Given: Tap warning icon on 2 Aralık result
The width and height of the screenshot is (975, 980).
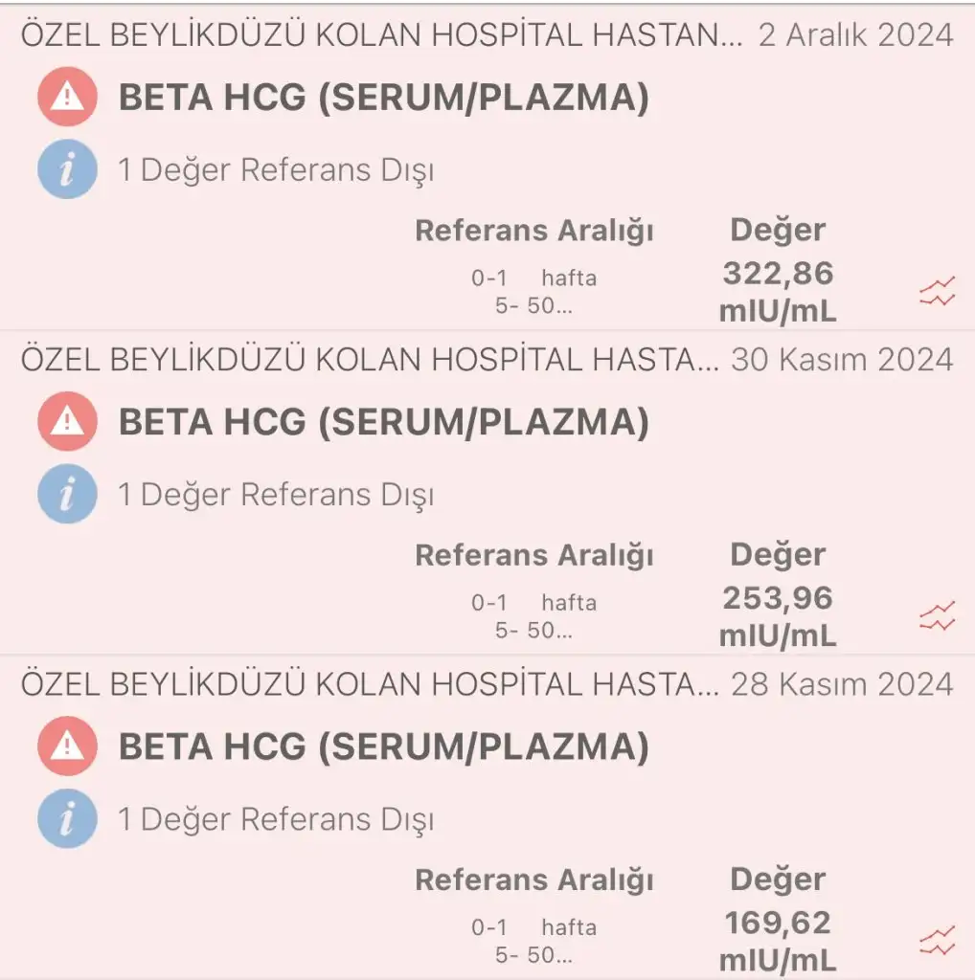Looking at the screenshot, I should 67,97.
